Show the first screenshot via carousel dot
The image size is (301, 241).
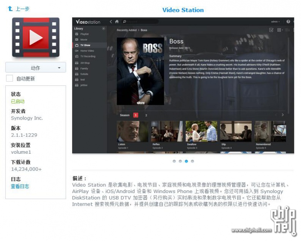tap(174, 161)
